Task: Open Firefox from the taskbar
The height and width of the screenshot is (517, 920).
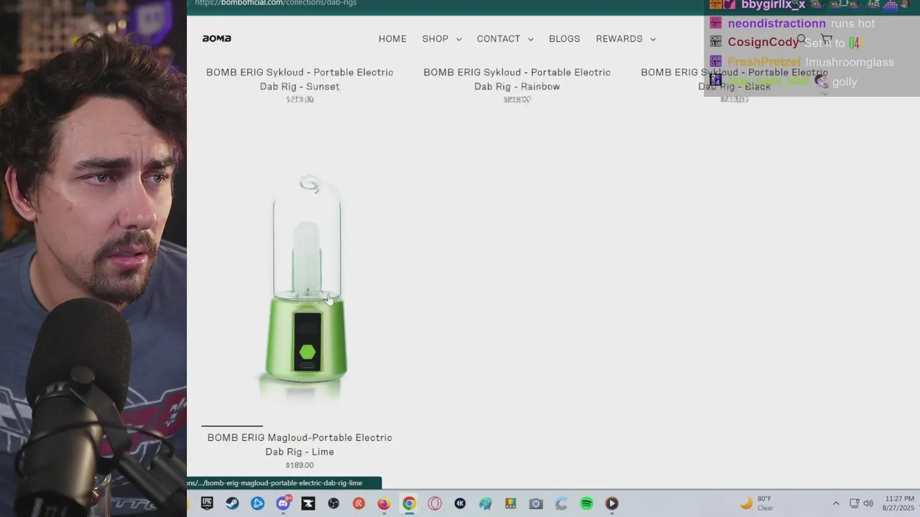Action: [384, 503]
